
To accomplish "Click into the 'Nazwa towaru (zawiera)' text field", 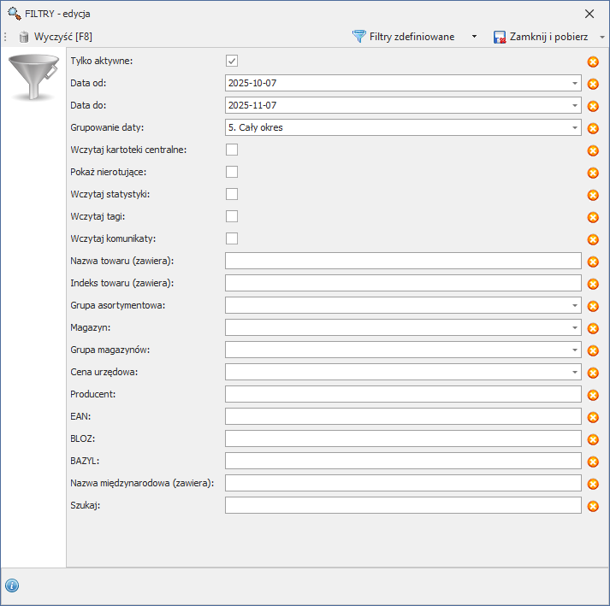I will click(x=403, y=261).
